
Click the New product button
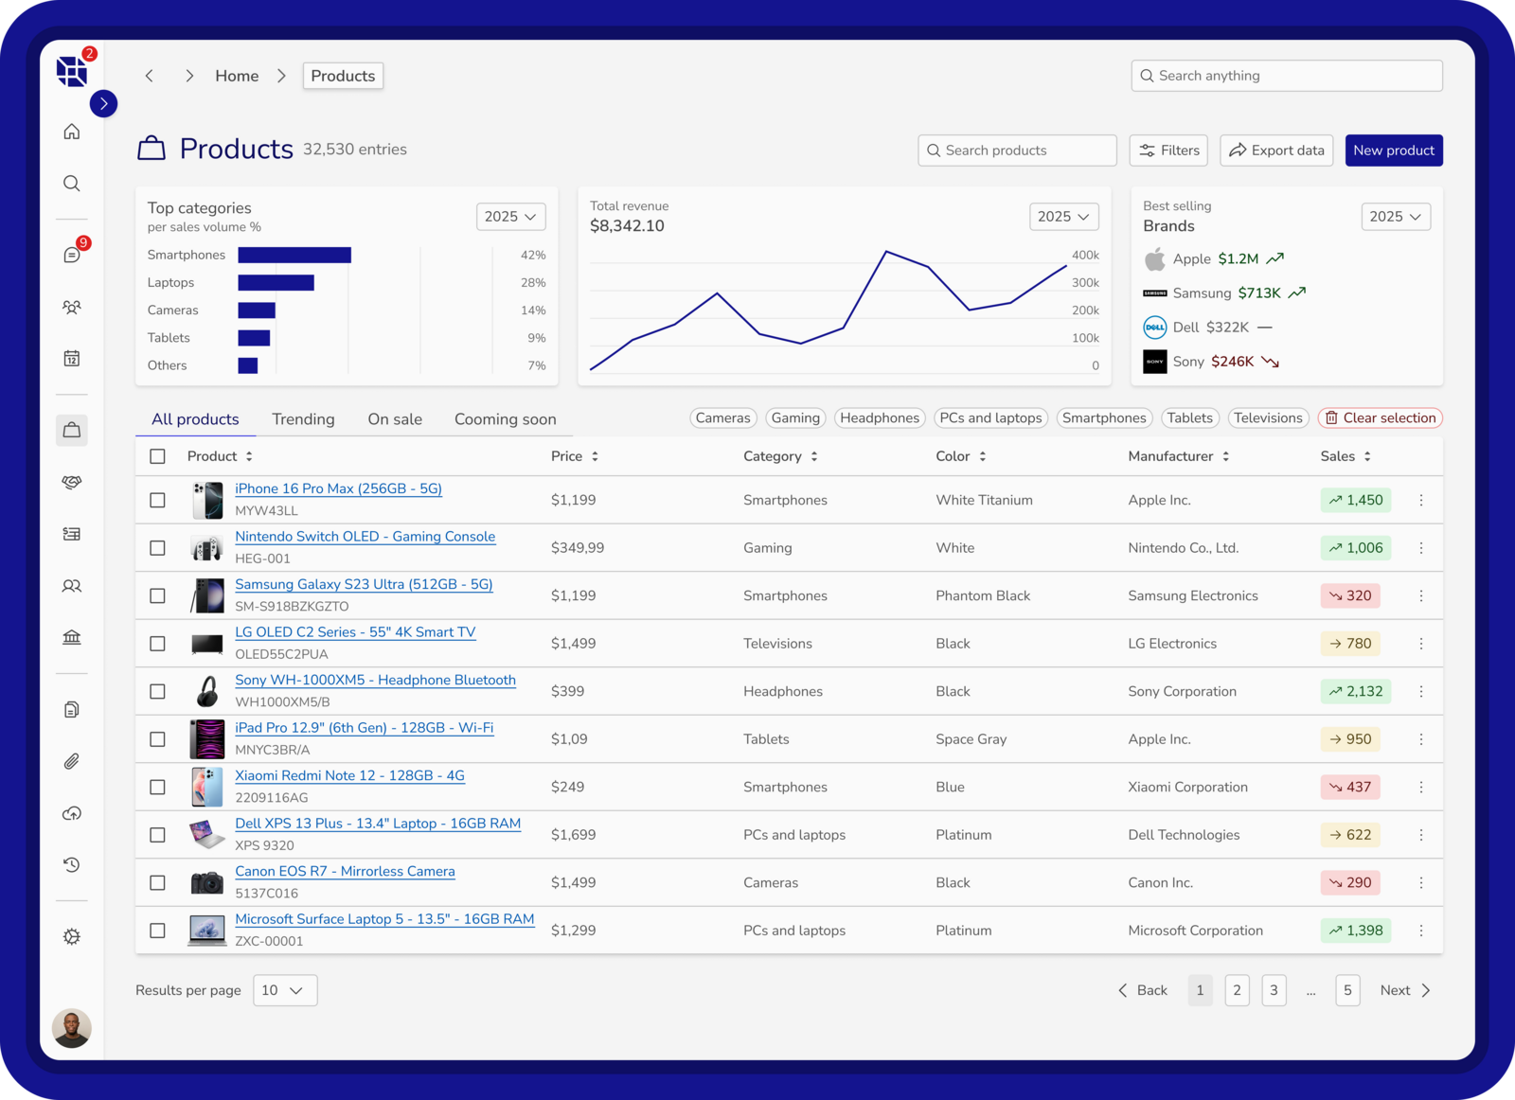(1394, 151)
